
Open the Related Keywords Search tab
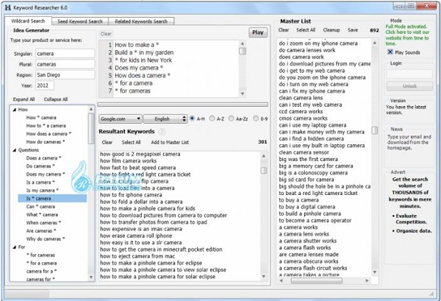point(141,21)
